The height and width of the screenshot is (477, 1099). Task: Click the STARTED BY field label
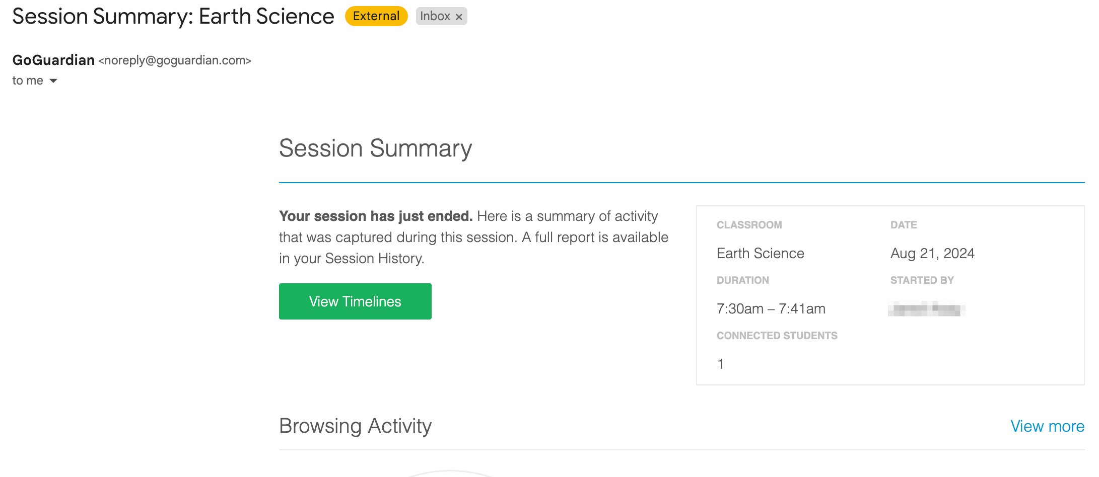click(x=922, y=280)
